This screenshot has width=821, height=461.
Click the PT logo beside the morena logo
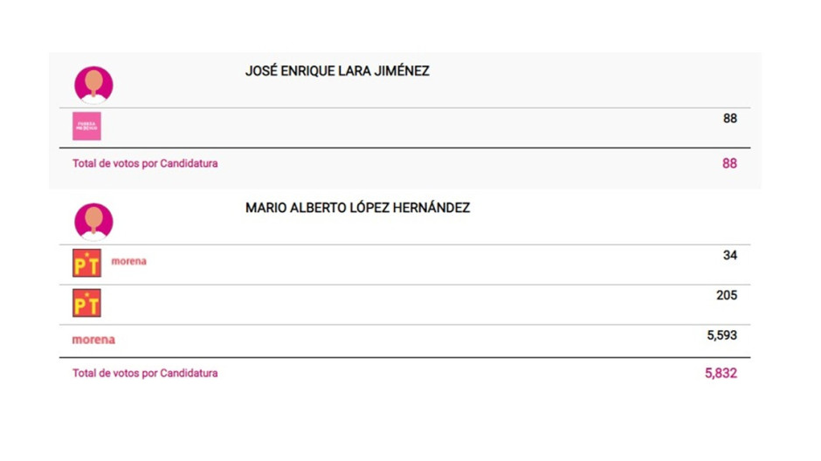click(86, 263)
